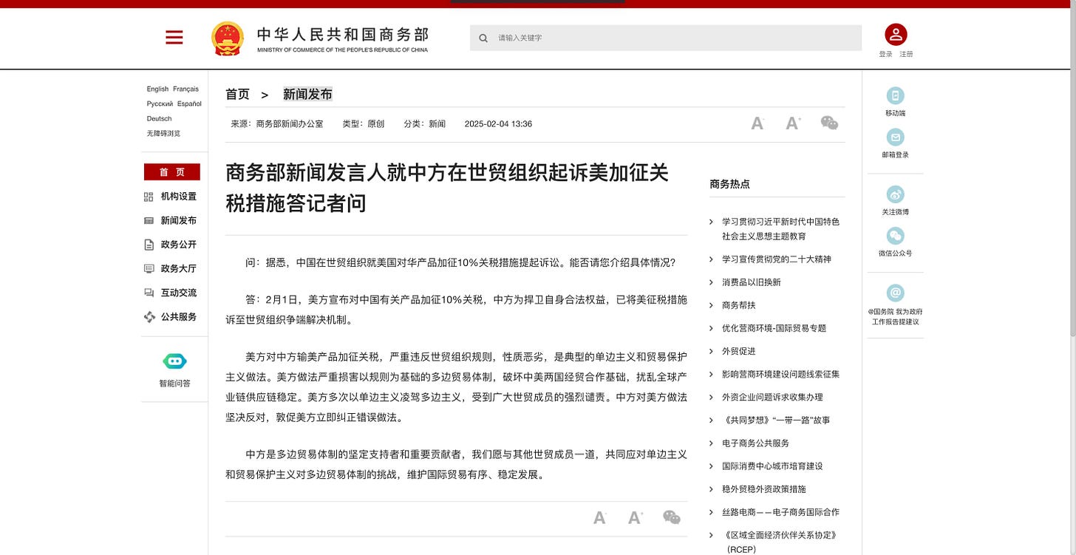The width and height of the screenshot is (1076, 555).
Task: Open 《共同梦想》"一带一路"故事 link
Action: point(776,420)
